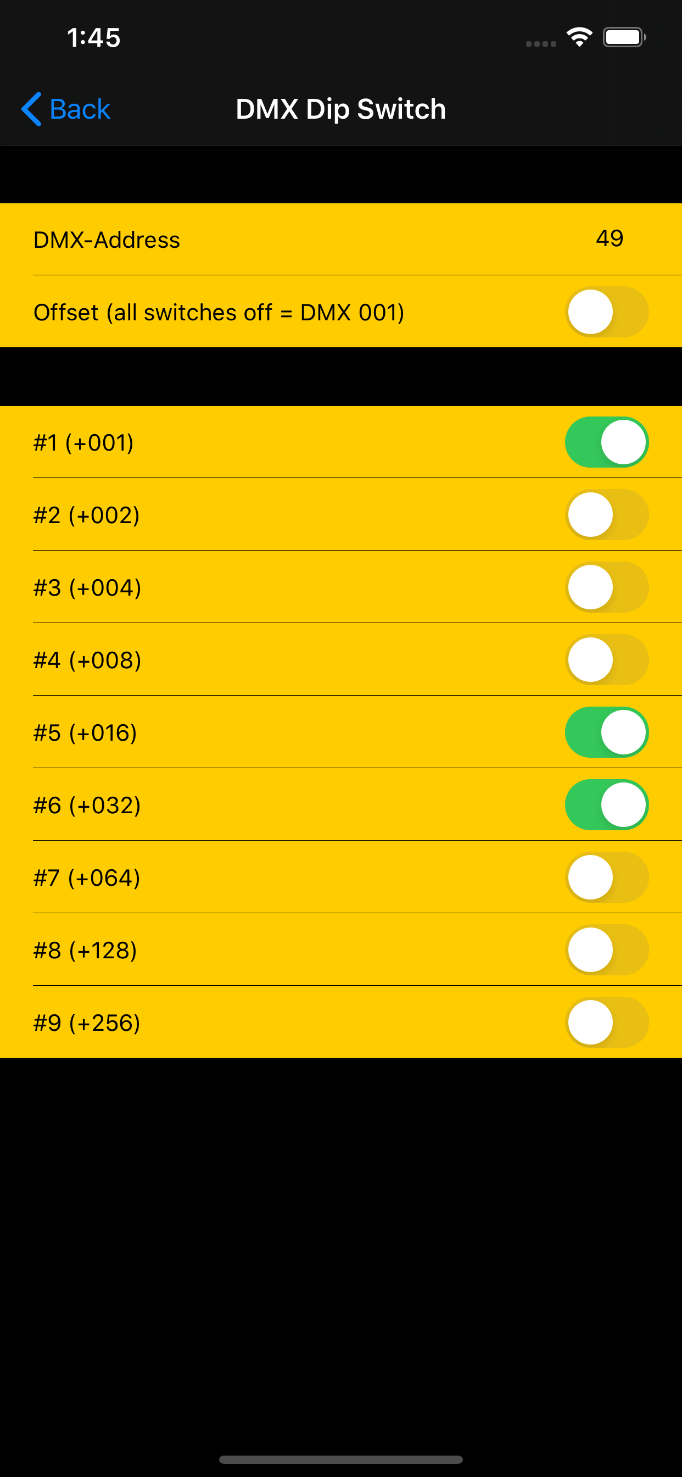Tap the DMX-Address row
The image size is (682, 1477).
click(341, 240)
